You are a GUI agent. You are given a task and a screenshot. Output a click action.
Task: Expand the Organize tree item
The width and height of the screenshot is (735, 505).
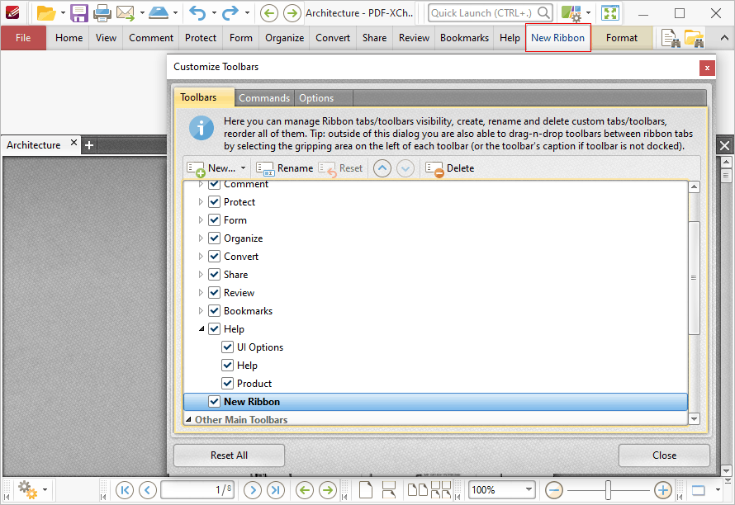(201, 238)
